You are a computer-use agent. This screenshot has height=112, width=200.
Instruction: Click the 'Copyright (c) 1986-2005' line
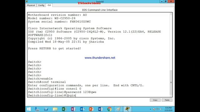(72, 39)
